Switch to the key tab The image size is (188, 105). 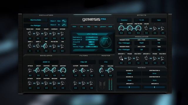click(96, 27)
